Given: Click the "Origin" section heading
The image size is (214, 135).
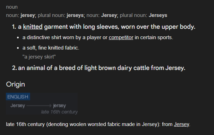Looking at the screenshot, I should (x=15, y=84).
